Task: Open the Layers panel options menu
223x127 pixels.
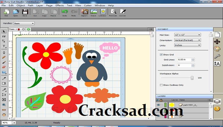Action: tap(209, 100)
